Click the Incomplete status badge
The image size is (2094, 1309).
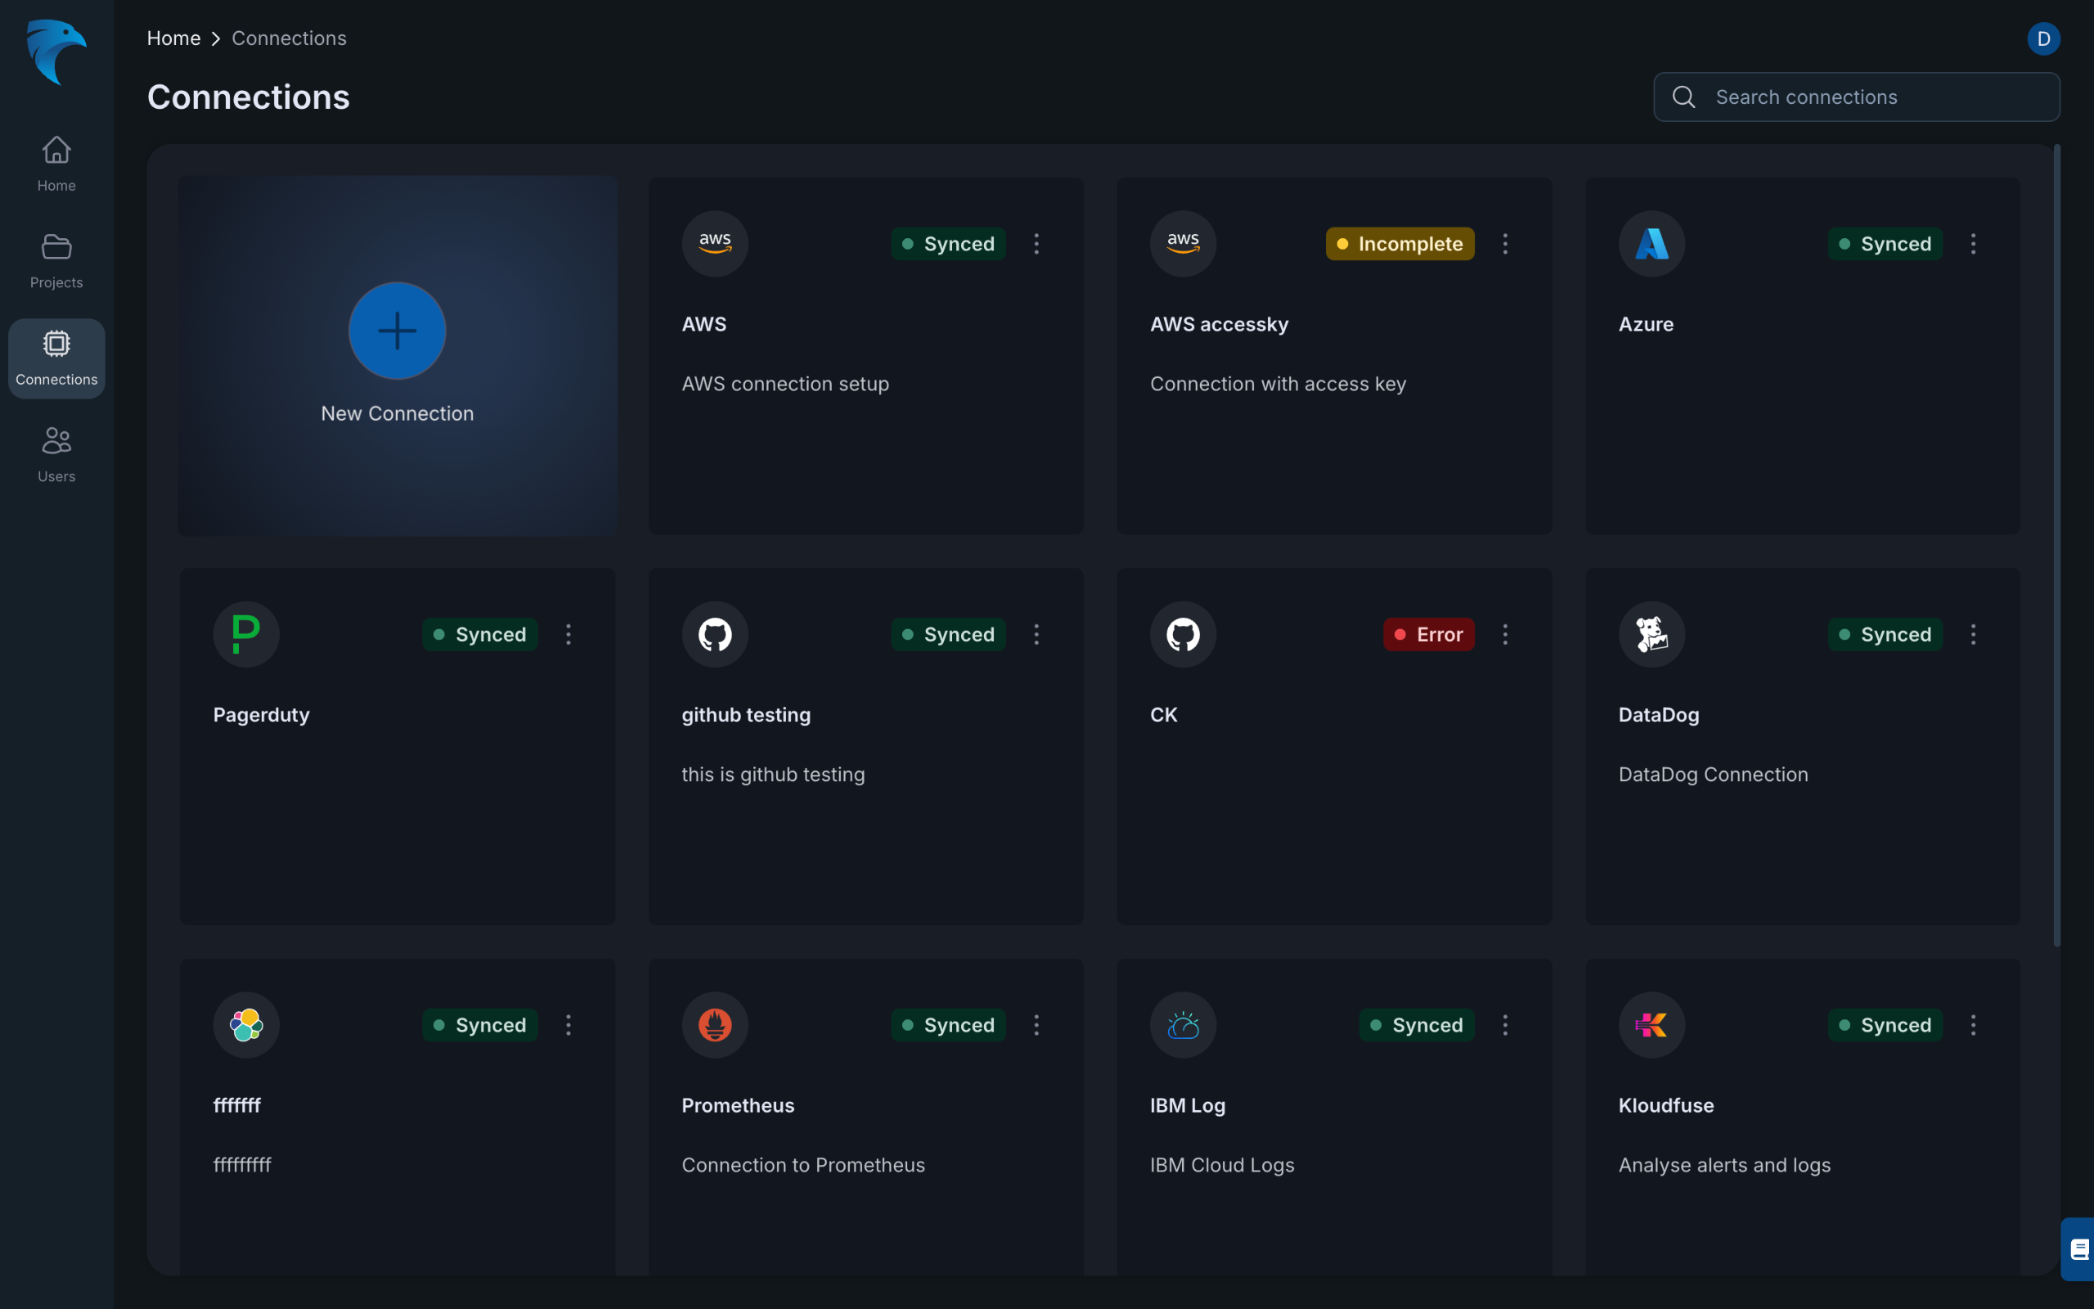coord(1400,244)
